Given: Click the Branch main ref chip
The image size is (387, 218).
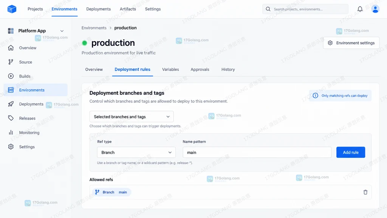Looking at the screenshot, I should point(111,192).
